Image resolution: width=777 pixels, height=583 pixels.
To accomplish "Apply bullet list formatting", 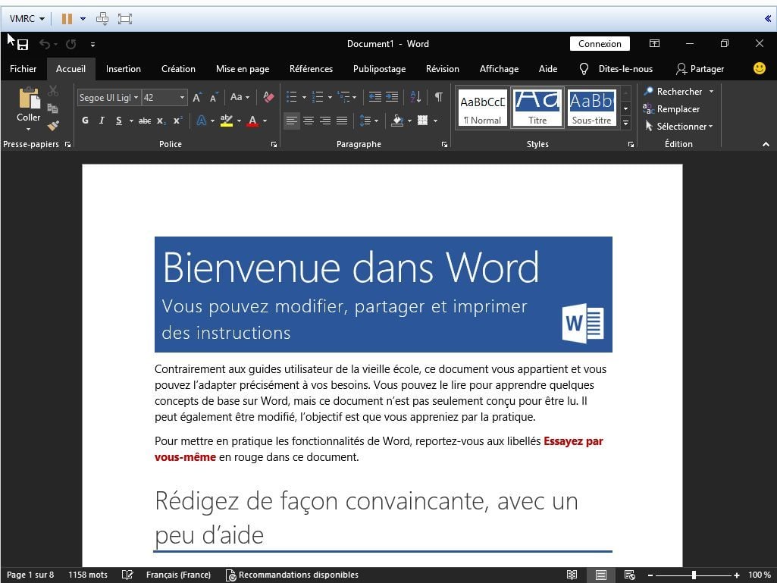I will click(292, 97).
